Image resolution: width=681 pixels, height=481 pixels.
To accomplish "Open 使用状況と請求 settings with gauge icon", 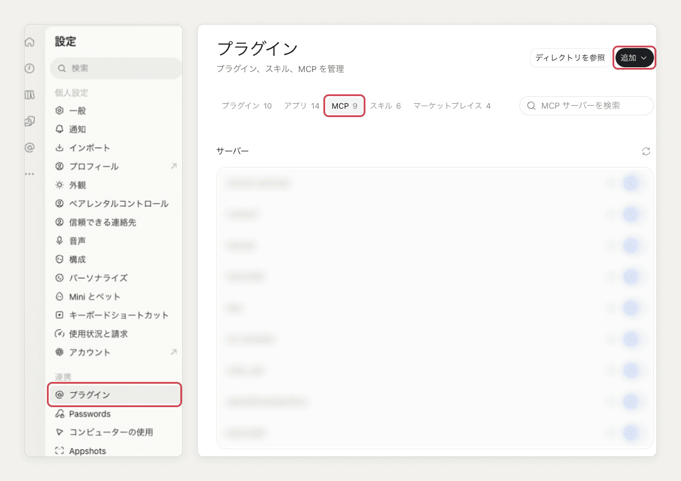I will pos(115,334).
